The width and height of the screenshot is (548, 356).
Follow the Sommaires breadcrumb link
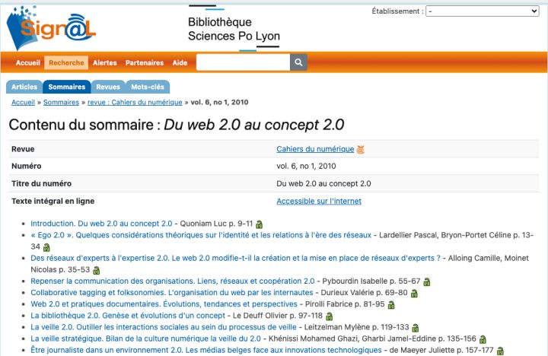[61, 103]
